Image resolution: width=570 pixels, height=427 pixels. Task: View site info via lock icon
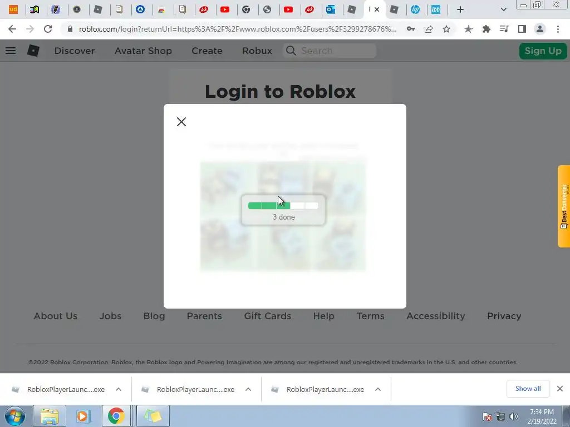70,29
